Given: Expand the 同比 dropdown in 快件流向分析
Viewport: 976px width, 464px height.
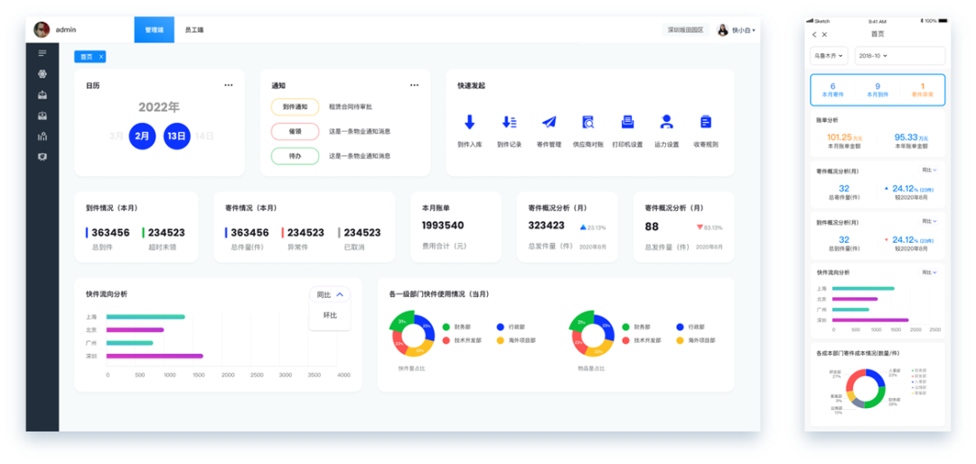Looking at the screenshot, I should [329, 294].
